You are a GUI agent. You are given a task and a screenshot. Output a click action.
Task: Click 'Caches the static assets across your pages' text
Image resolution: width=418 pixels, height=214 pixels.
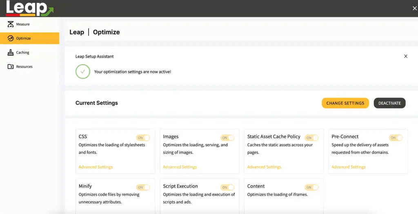[x=280, y=149]
